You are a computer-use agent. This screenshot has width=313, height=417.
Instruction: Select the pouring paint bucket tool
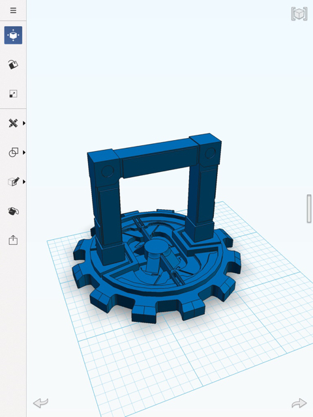[x=13, y=211]
